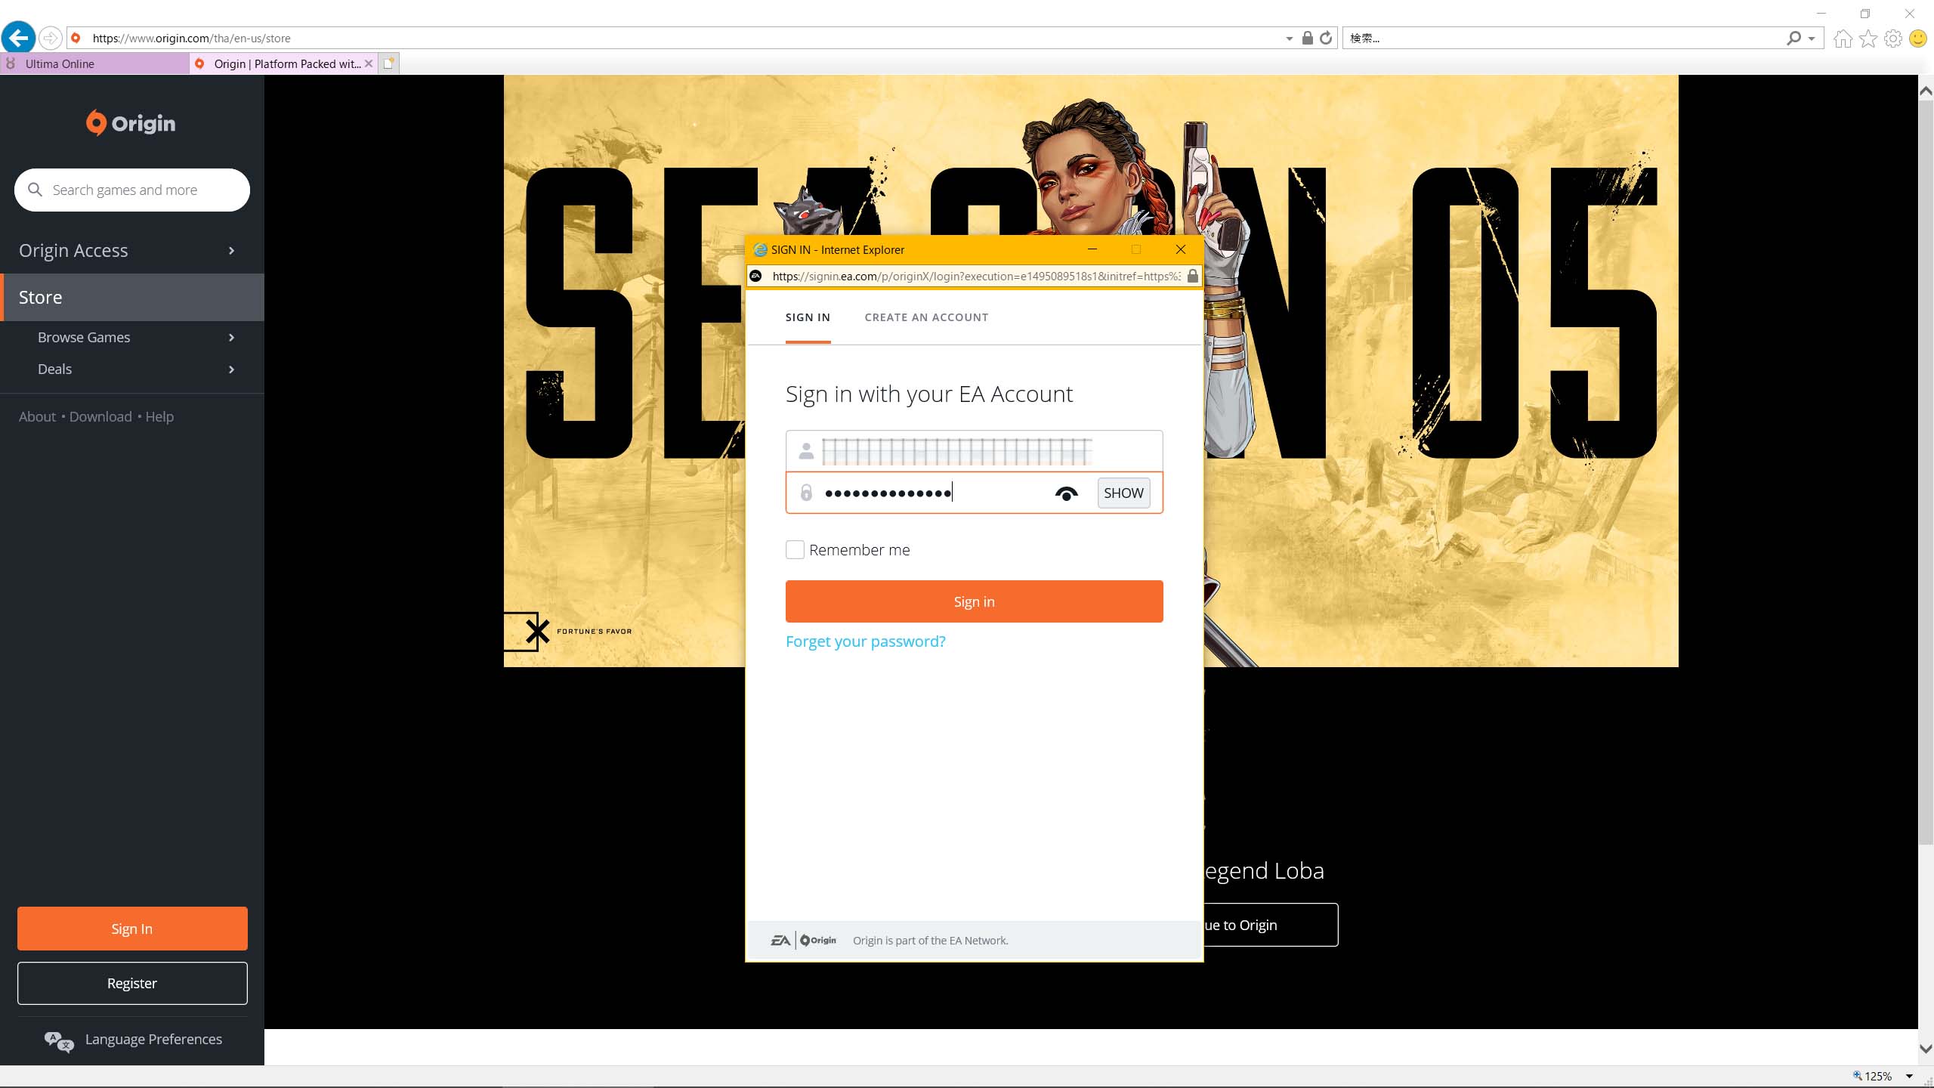This screenshot has width=1934, height=1088.
Task: Click the EA account email input field
Action: (x=974, y=451)
